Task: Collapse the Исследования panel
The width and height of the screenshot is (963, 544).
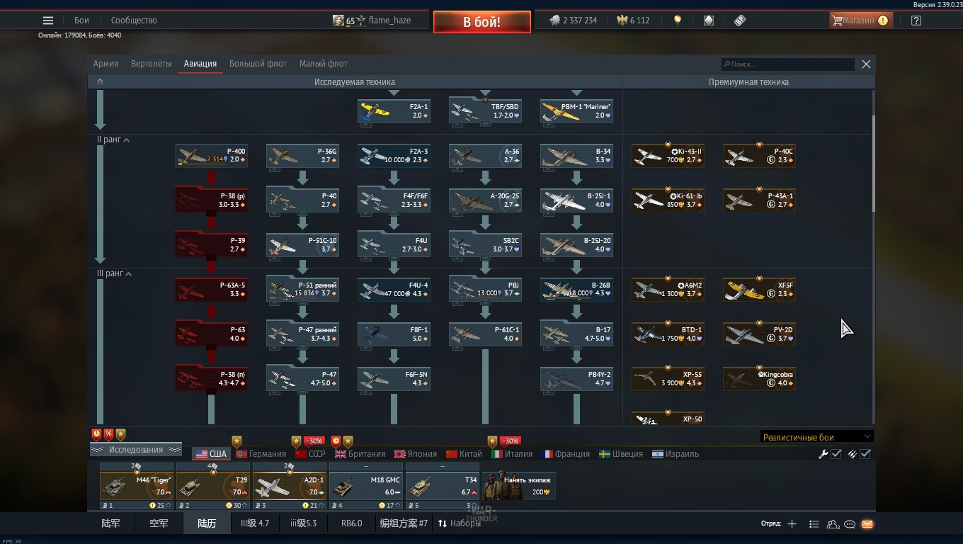Action: click(136, 450)
